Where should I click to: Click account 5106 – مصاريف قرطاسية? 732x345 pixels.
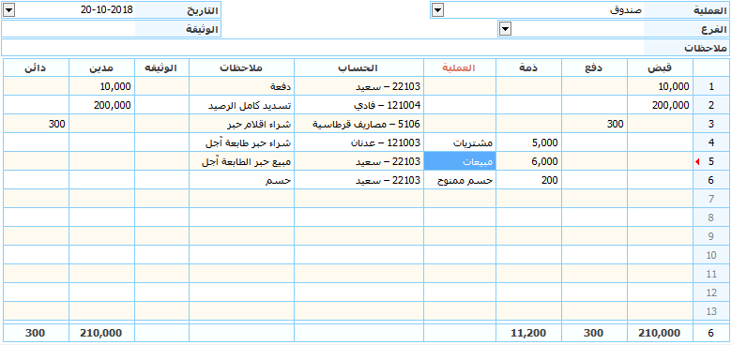tap(359, 124)
